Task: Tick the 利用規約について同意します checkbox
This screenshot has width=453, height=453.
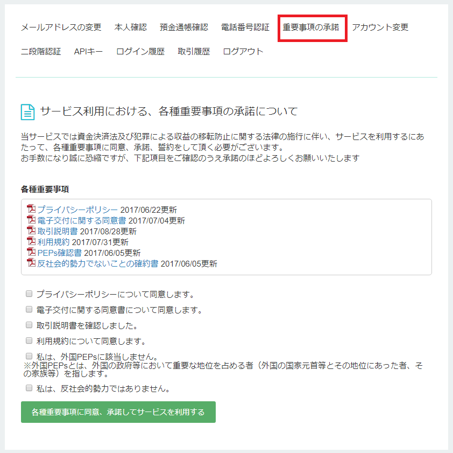Action: 29,340
